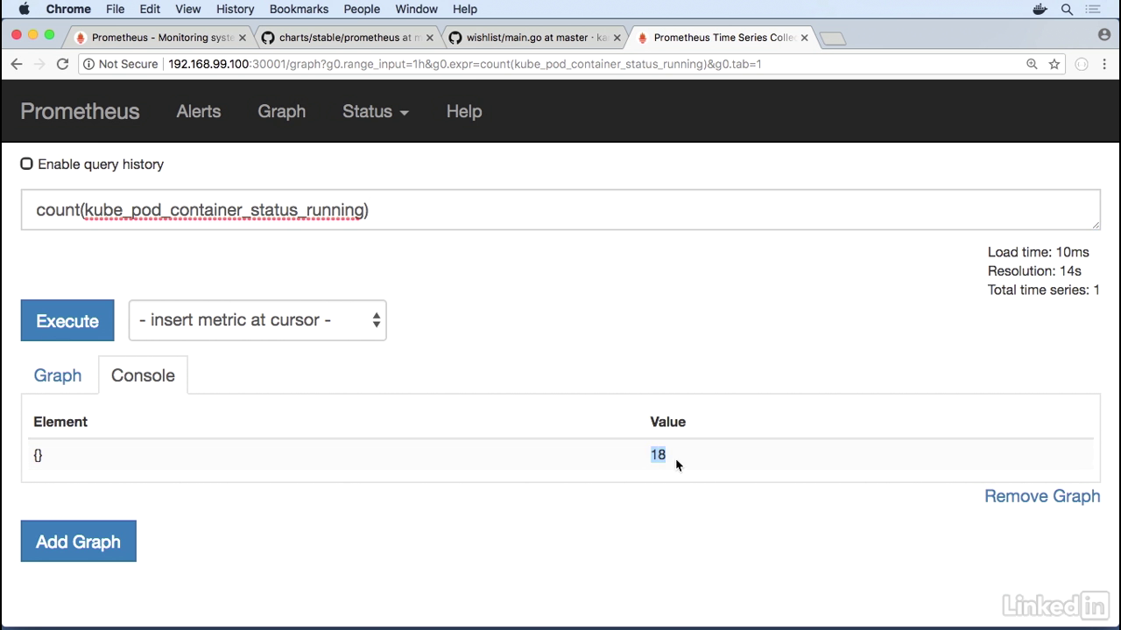Click the Element column header
Viewport: 1121px width, 630px height.
click(60, 422)
